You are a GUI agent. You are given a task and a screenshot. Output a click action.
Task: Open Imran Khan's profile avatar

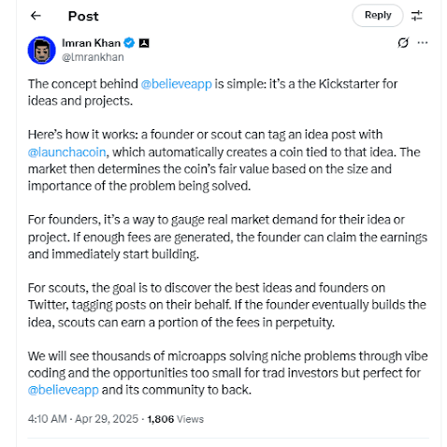(42, 50)
